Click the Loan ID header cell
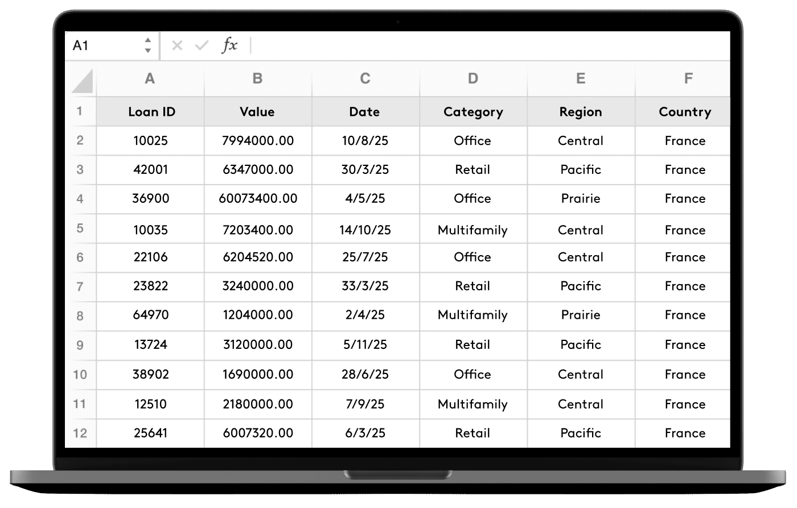 (x=151, y=112)
